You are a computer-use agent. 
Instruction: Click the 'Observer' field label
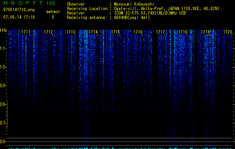coord(76,4)
